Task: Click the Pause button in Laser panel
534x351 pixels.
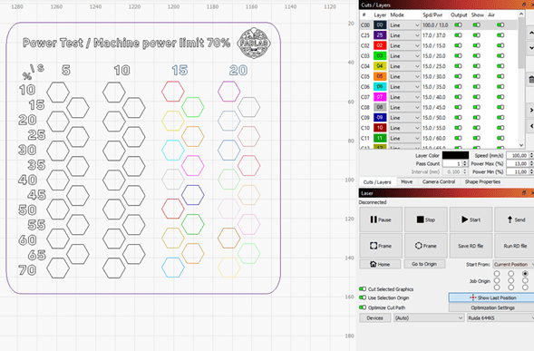Action: coord(381,219)
